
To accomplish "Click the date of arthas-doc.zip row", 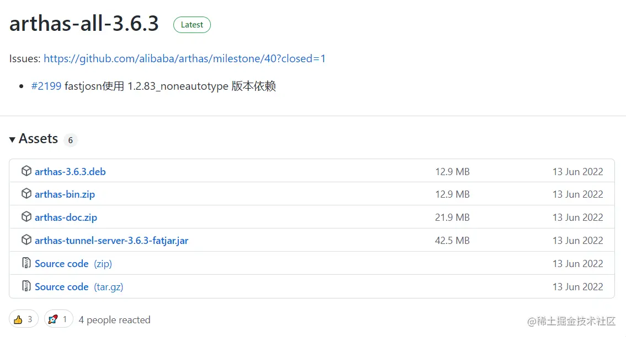I will pyautogui.click(x=577, y=218).
